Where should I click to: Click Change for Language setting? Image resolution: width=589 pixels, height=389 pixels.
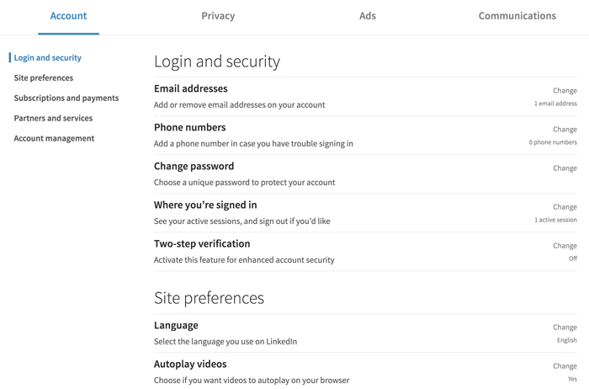[x=565, y=327]
